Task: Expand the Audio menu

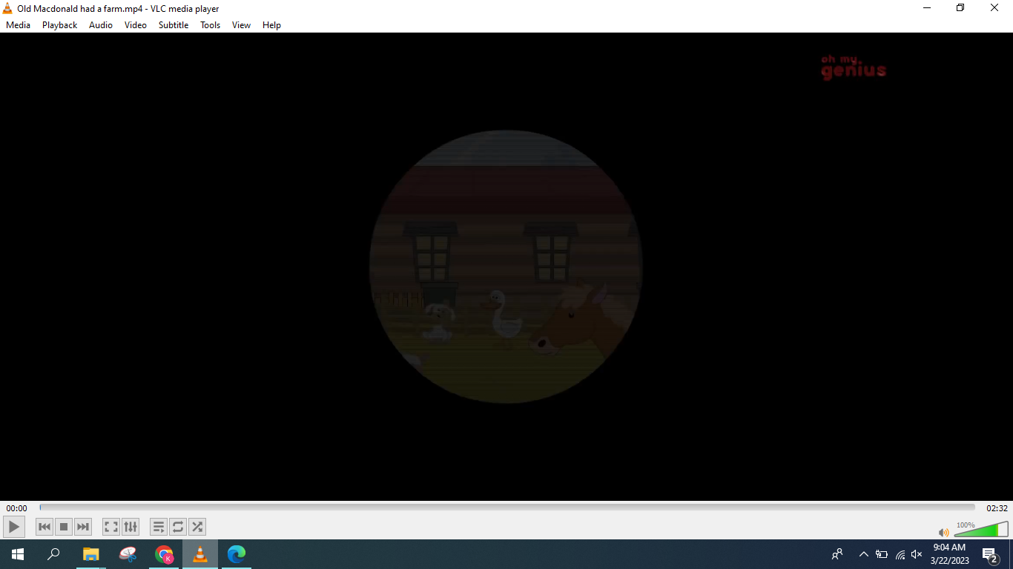Action: [101, 25]
